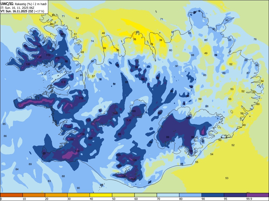Pick the bright yellow 40–50 legend swatch
Screen dimensions: 269x201
pyautogui.click(x=101, y=195)
